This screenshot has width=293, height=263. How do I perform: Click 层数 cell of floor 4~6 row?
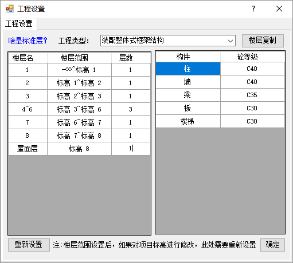(131, 109)
